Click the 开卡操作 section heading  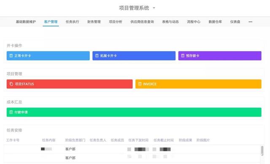(x=14, y=46)
